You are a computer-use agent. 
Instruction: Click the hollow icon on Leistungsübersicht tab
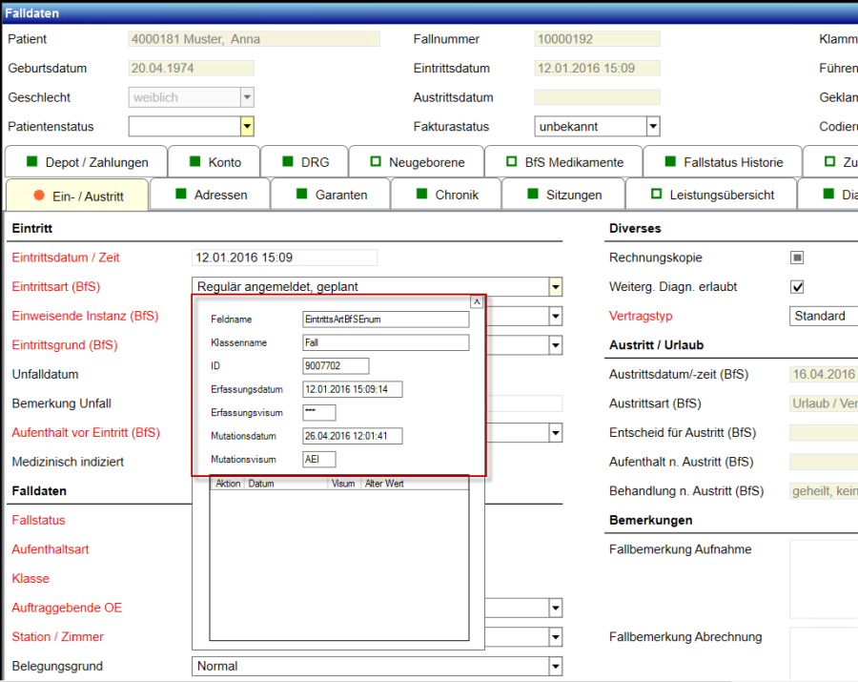pos(656,195)
